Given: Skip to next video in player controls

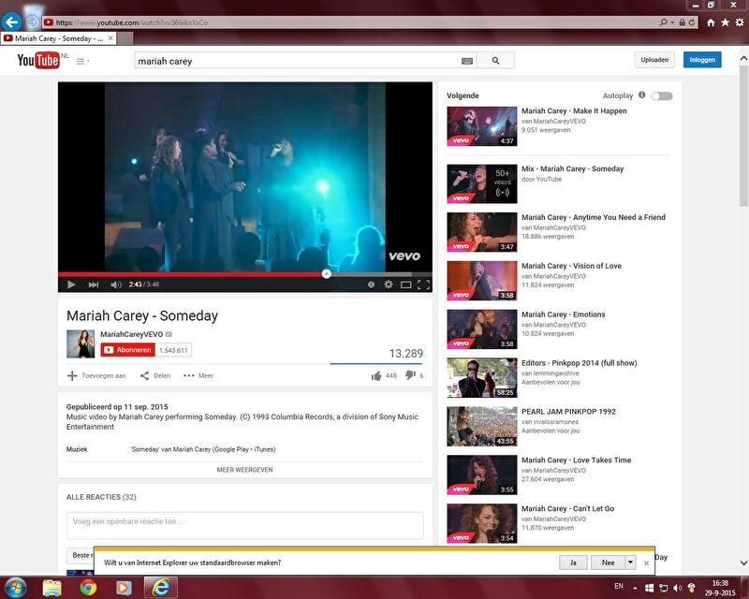Looking at the screenshot, I should pos(94,285).
